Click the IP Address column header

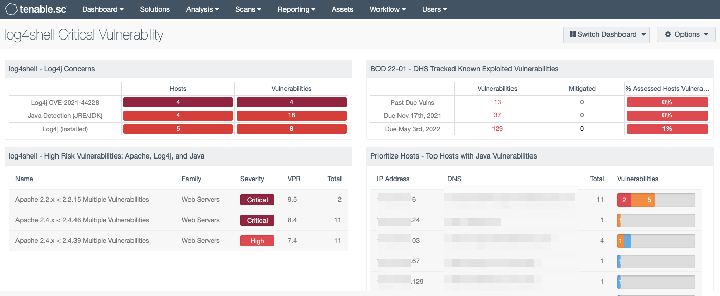point(393,179)
